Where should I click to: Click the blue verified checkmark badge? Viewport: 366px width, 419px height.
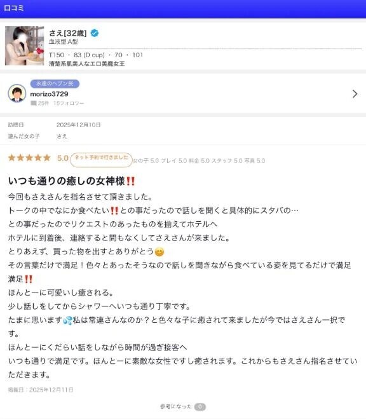(x=95, y=33)
